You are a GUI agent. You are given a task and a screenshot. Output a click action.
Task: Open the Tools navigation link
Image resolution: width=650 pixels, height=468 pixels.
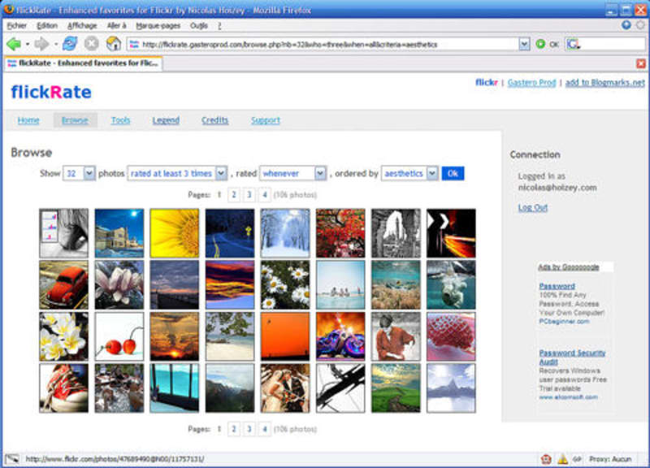(x=120, y=120)
